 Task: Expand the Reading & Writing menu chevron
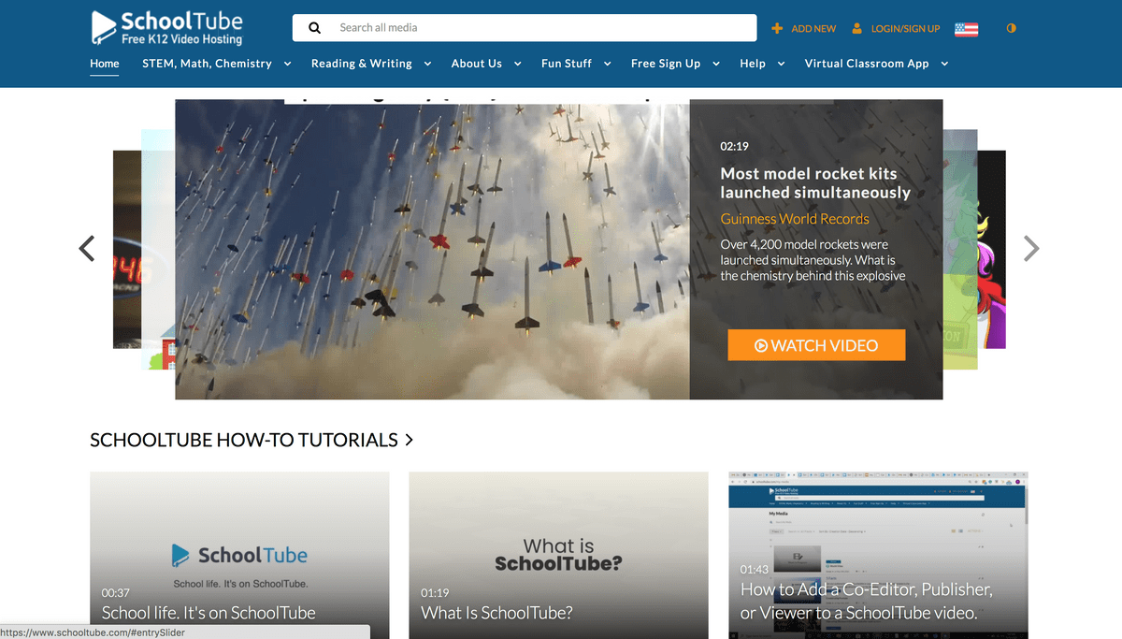point(427,64)
